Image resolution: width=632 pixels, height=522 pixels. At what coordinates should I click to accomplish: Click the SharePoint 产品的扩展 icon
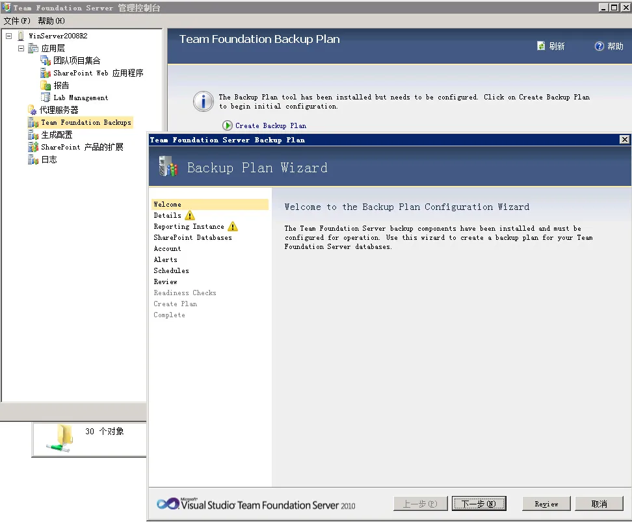click(x=33, y=147)
